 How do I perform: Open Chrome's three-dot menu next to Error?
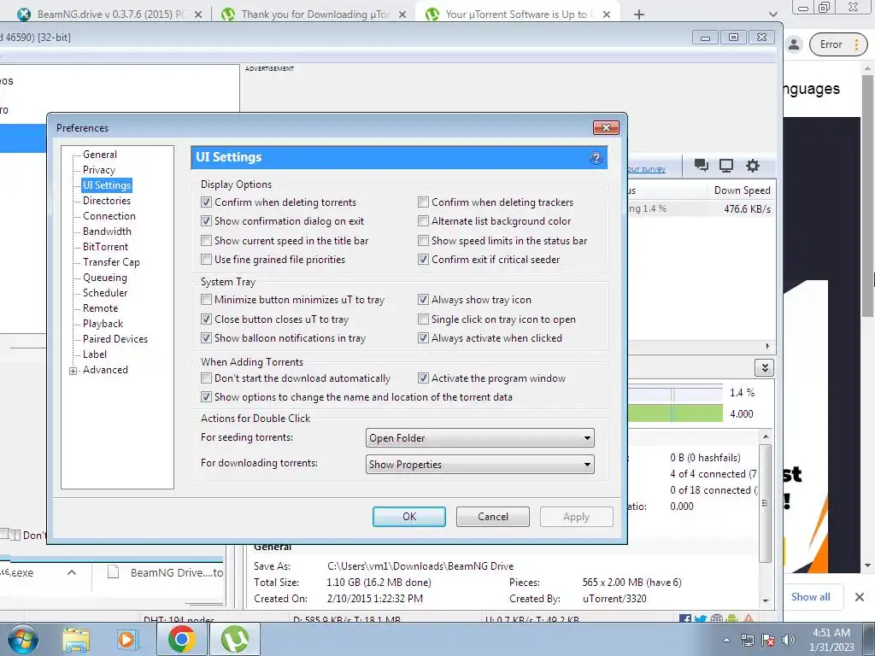click(x=856, y=44)
